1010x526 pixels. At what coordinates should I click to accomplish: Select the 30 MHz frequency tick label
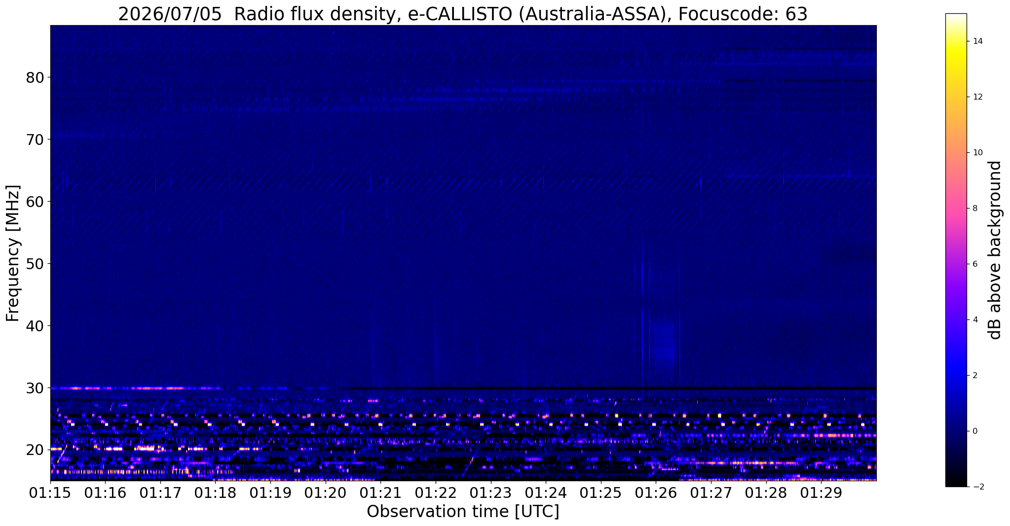tap(35, 388)
